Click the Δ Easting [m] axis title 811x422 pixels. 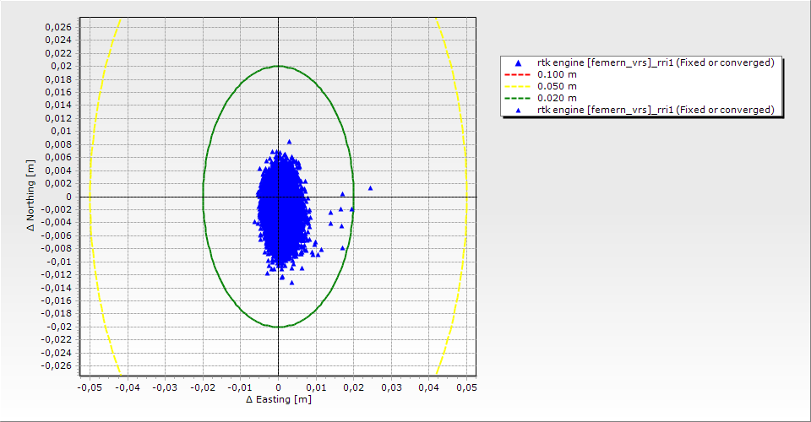[x=278, y=399]
